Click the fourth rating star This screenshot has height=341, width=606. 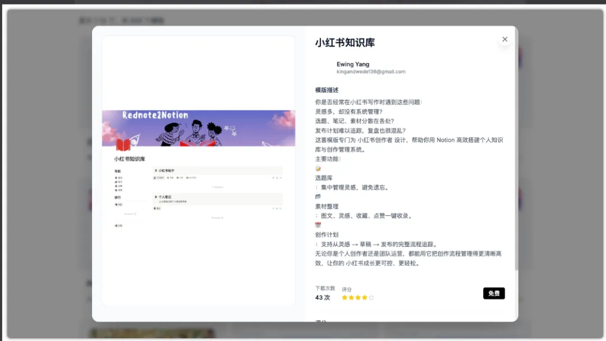tap(365, 297)
